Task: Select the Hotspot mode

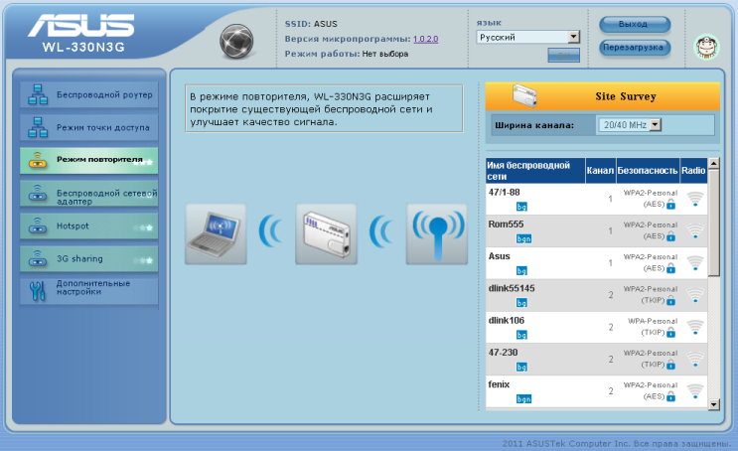Action: 89,225
